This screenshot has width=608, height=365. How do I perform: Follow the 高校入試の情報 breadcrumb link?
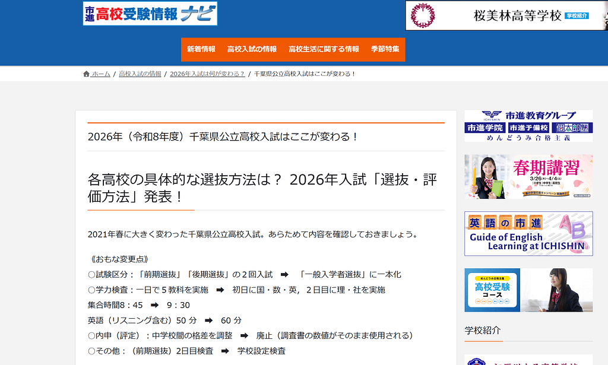coord(140,74)
